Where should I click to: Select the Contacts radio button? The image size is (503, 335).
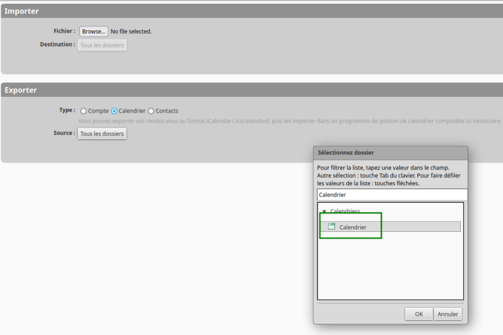(x=151, y=111)
